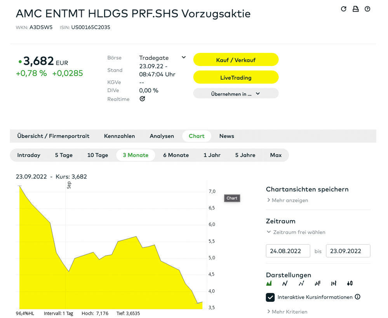This screenshot has width=388, height=318.
Task: Click the print page icon
Action: (x=355, y=9)
